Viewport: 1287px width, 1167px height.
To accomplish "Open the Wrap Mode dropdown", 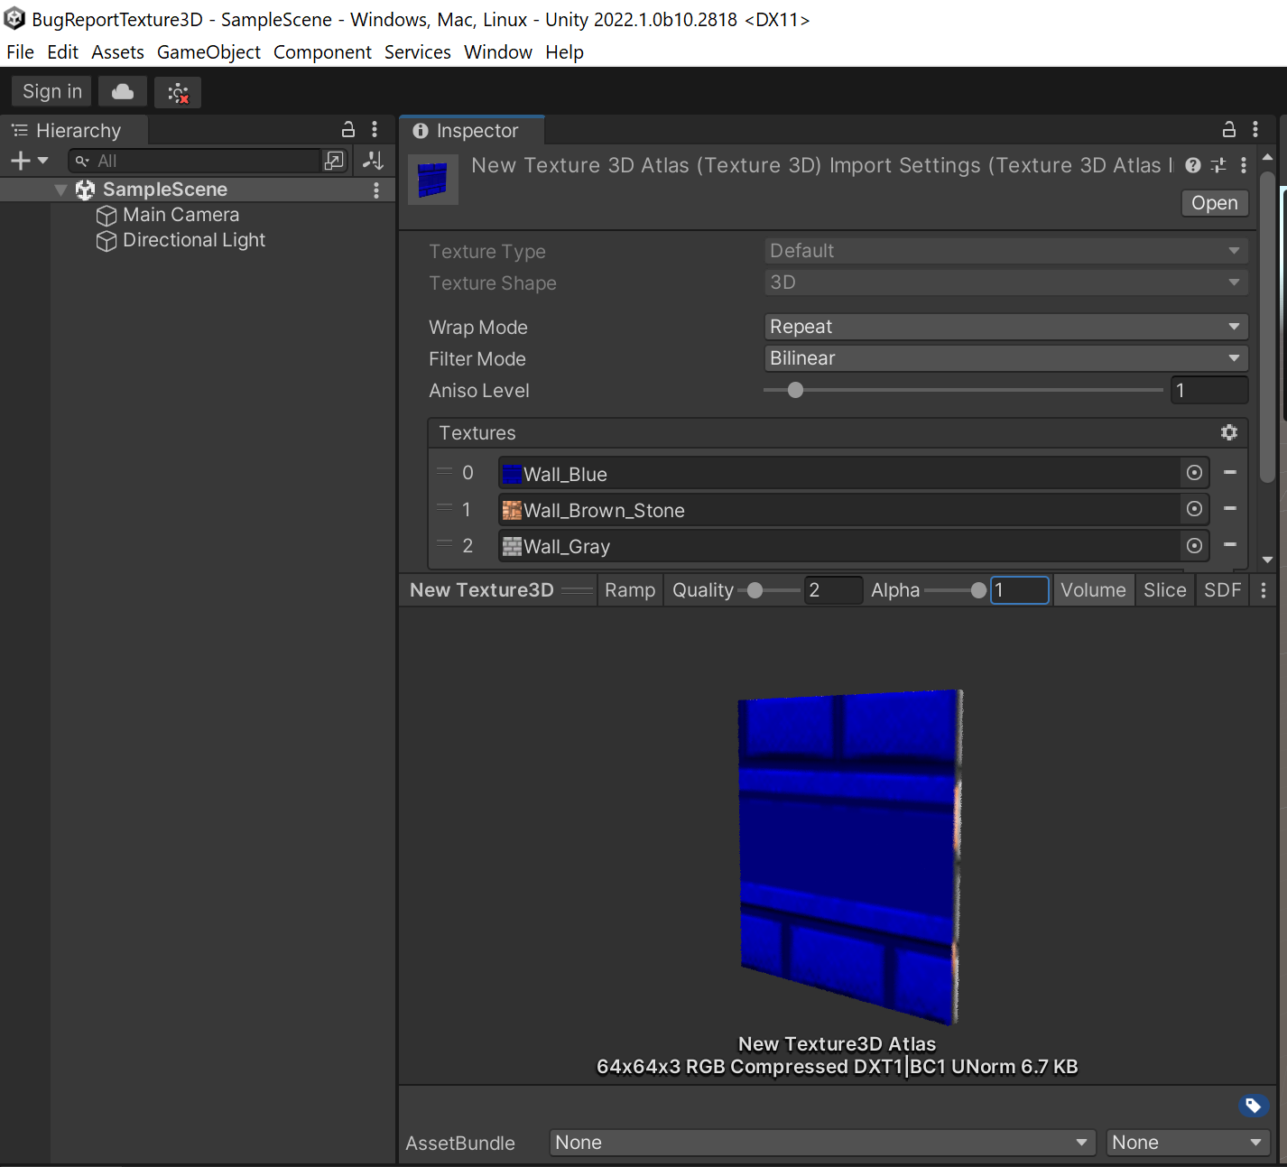I will 1005,327.
